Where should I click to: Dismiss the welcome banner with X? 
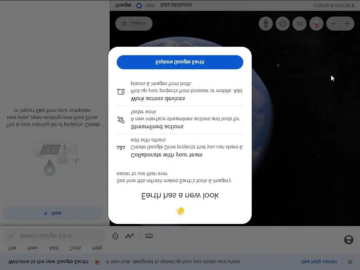[350, 262]
